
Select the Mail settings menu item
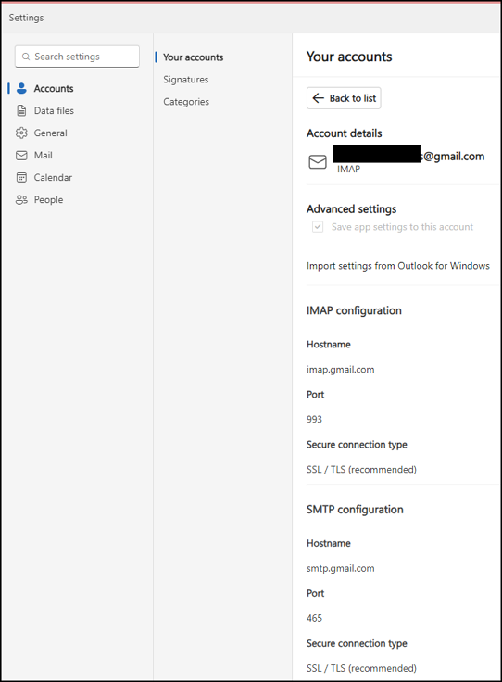pyautogui.click(x=43, y=156)
